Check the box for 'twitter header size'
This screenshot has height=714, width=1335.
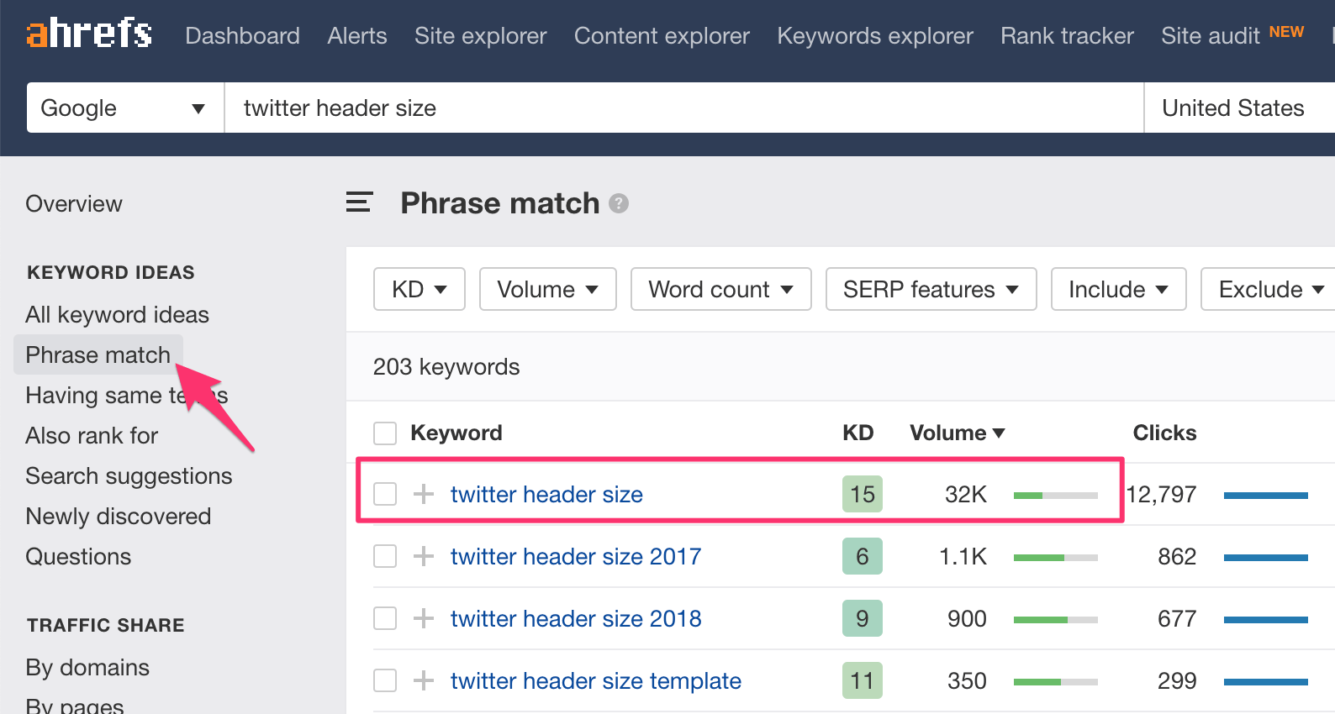coord(385,494)
